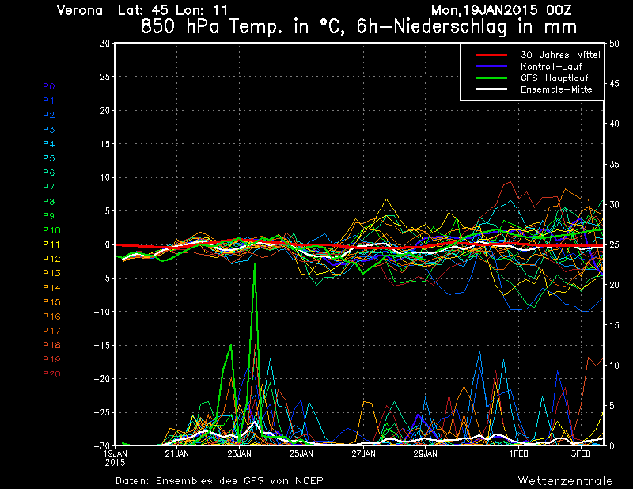Click the 23JAN x-axis date label
Viewport: 633px width, 489px height.
coord(240,453)
